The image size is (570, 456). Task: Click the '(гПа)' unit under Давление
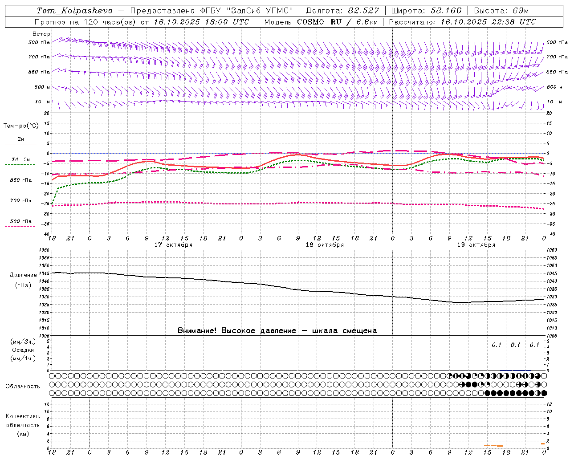tap(23, 285)
